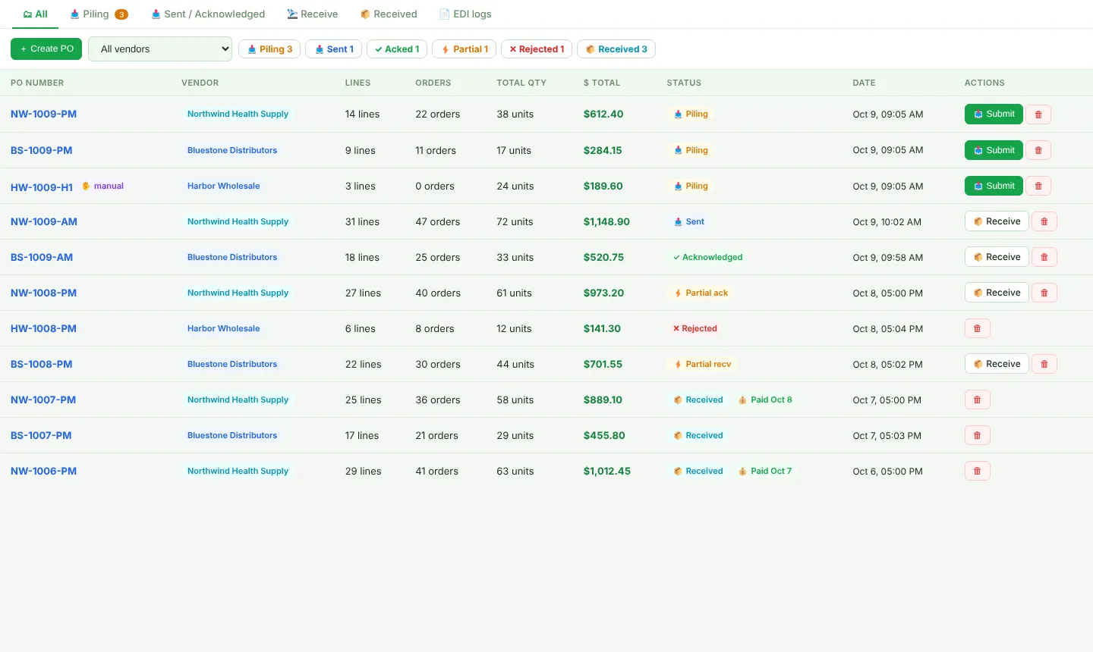Viewport: 1093px width, 652px height.
Task: Click the Create PO button
Action: [x=46, y=49]
